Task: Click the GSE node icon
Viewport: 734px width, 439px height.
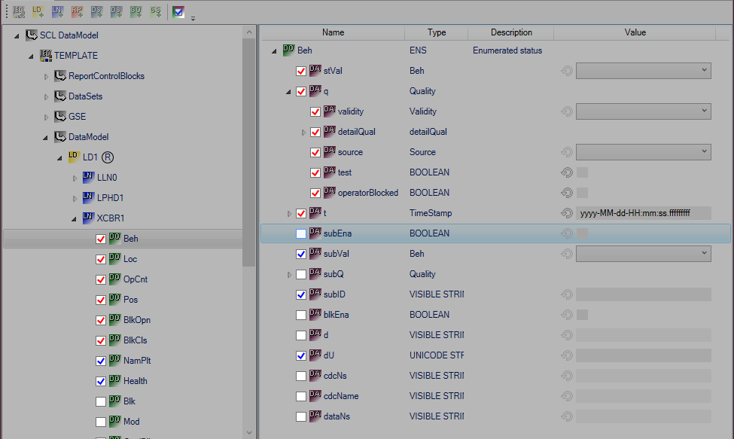Action: pos(60,116)
